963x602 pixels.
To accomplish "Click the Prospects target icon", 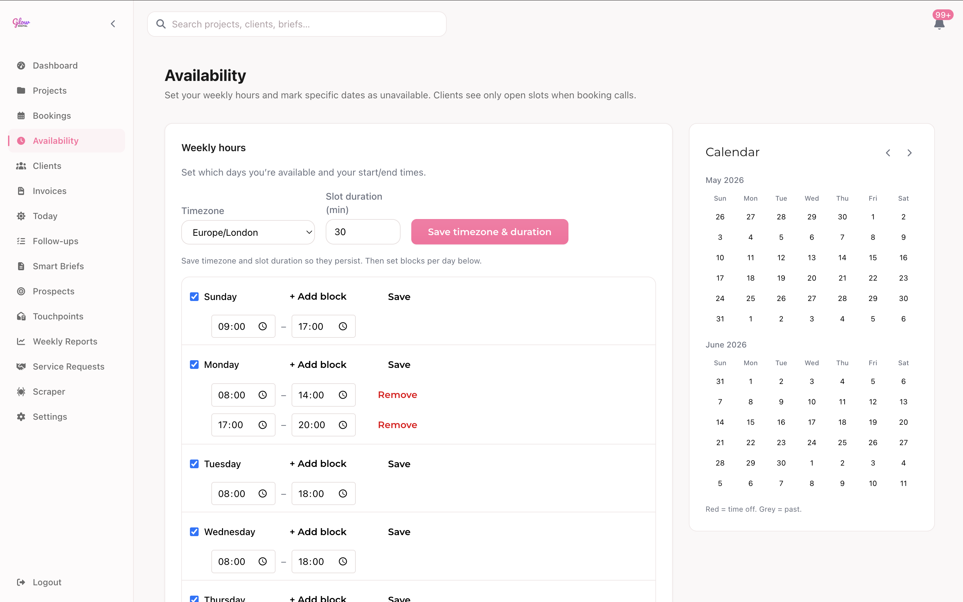I will [x=21, y=291].
